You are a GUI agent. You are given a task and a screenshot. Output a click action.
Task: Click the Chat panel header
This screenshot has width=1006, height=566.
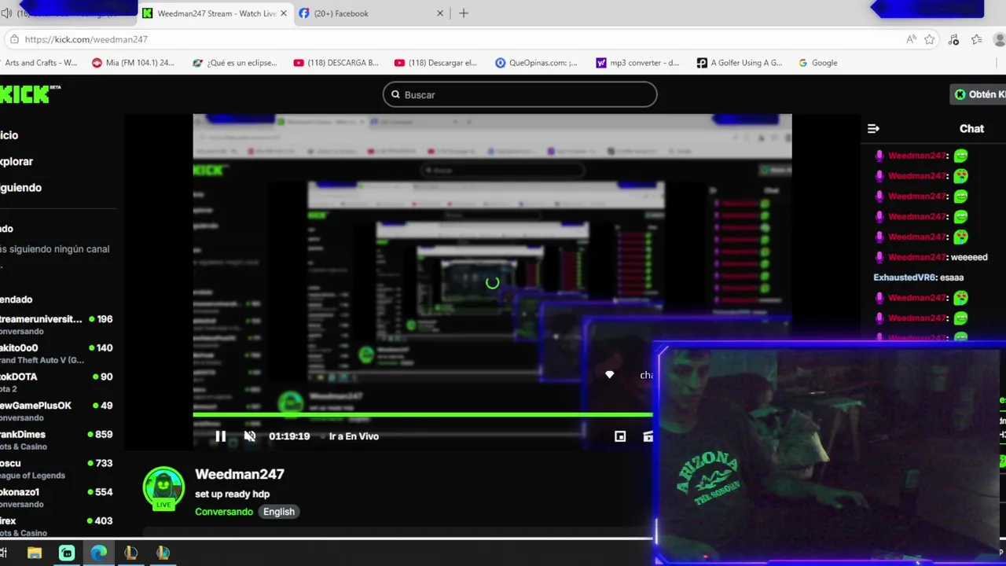point(971,128)
